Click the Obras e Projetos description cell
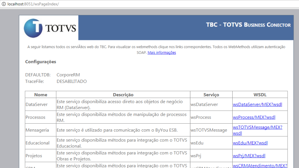The height and width of the screenshot is (168, 299). 123,156
